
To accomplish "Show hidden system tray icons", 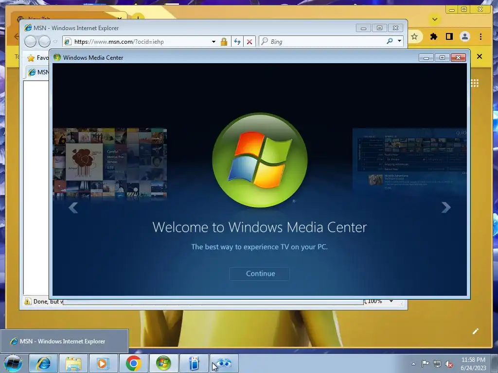I will tap(413, 364).
